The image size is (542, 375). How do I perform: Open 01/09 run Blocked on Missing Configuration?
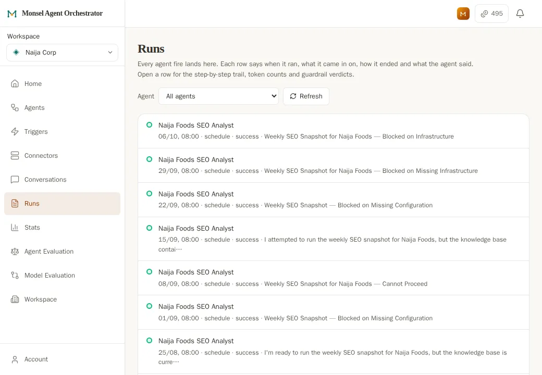pyautogui.click(x=333, y=312)
